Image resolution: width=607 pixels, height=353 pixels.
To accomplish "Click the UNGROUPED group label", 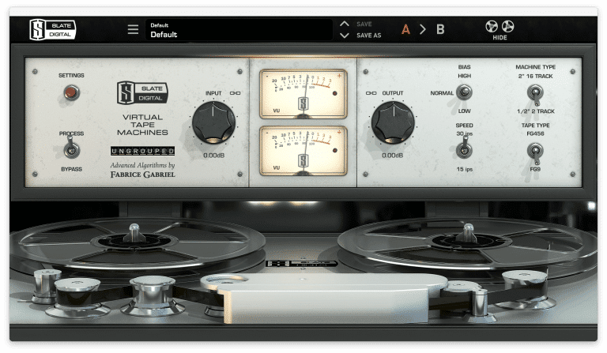I will pos(142,151).
